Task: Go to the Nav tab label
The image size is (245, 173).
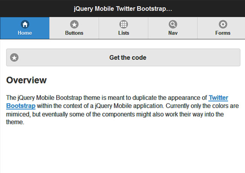Action: tap(173, 33)
